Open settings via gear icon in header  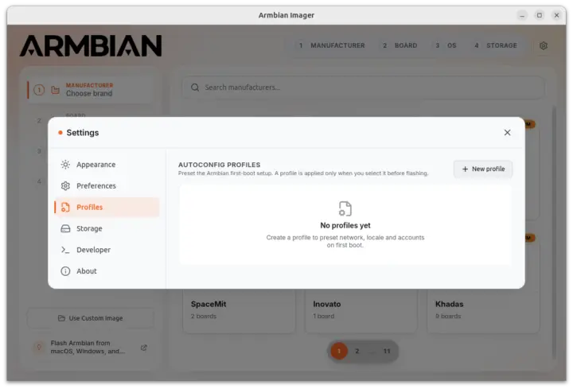544,45
